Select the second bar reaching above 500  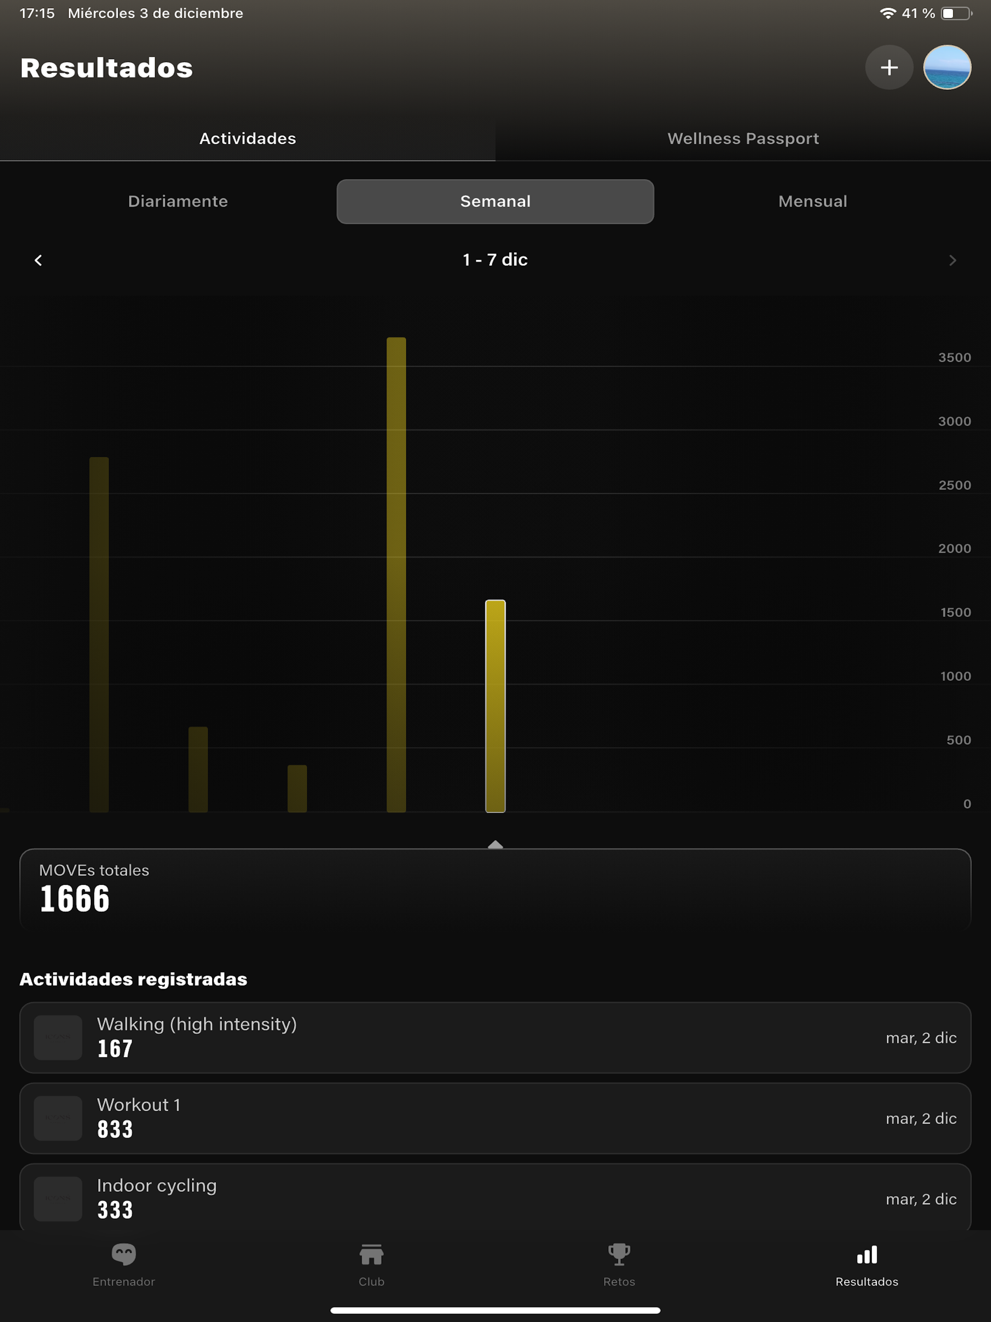[x=198, y=770]
